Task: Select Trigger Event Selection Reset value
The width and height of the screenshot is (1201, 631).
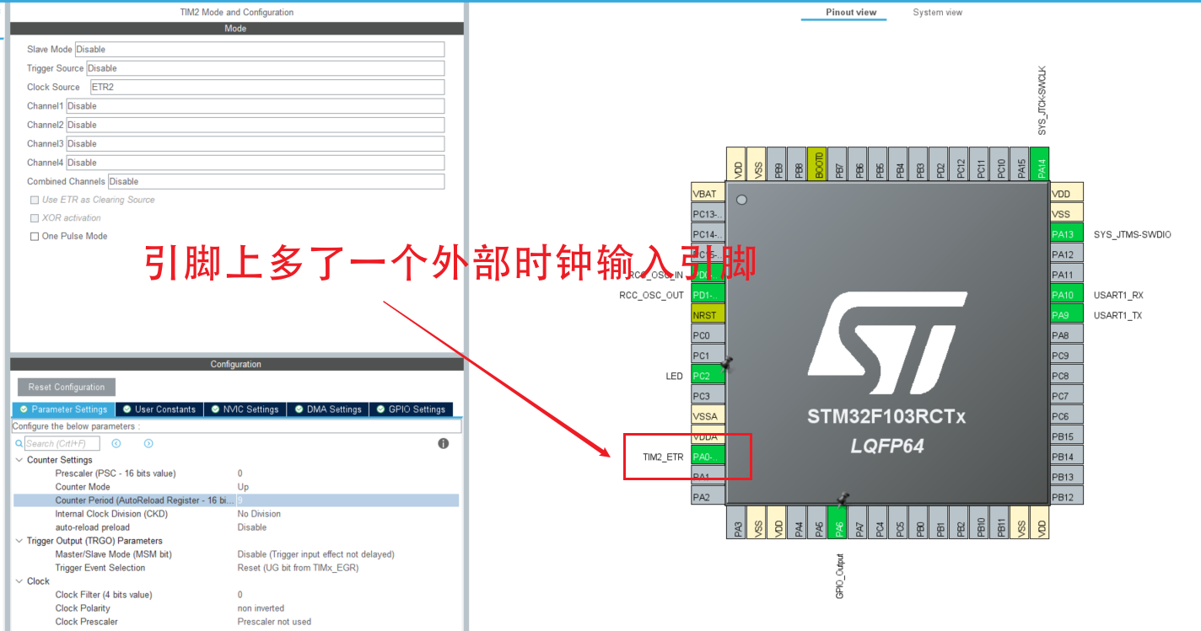Action: tap(298, 568)
